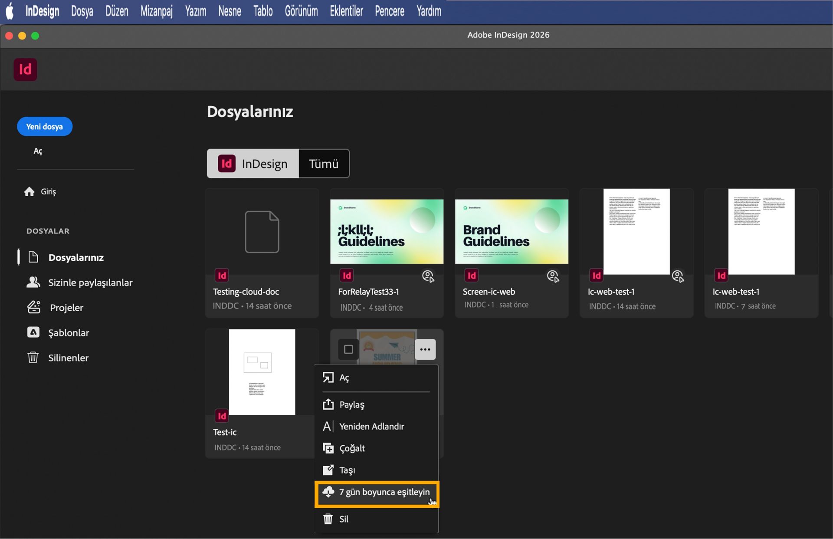Image resolution: width=833 pixels, height=539 pixels.
Task: Open the Görünüm menu
Action: [301, 11]
